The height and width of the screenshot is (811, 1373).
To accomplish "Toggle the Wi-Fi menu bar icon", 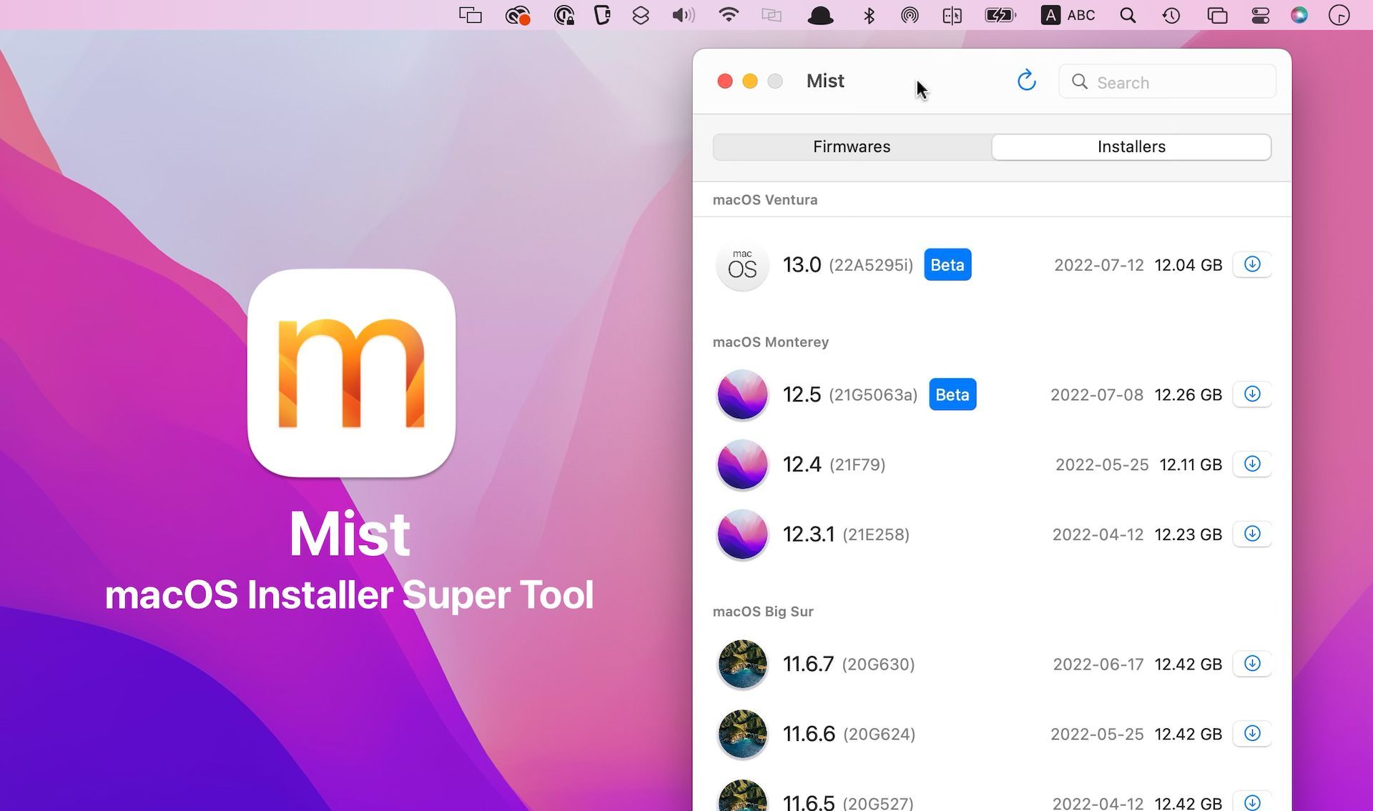I will 729,14.
